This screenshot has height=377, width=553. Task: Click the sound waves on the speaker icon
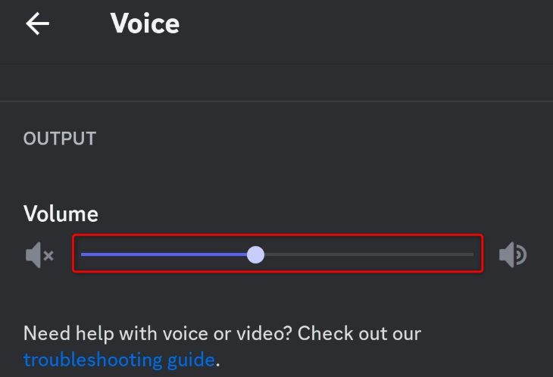[521, 256]
